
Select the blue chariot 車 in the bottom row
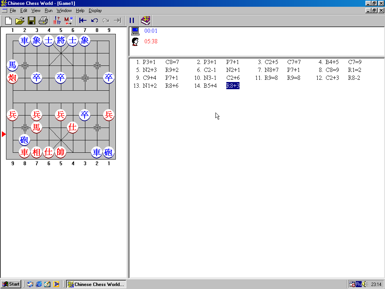click(x=97, y=152)
